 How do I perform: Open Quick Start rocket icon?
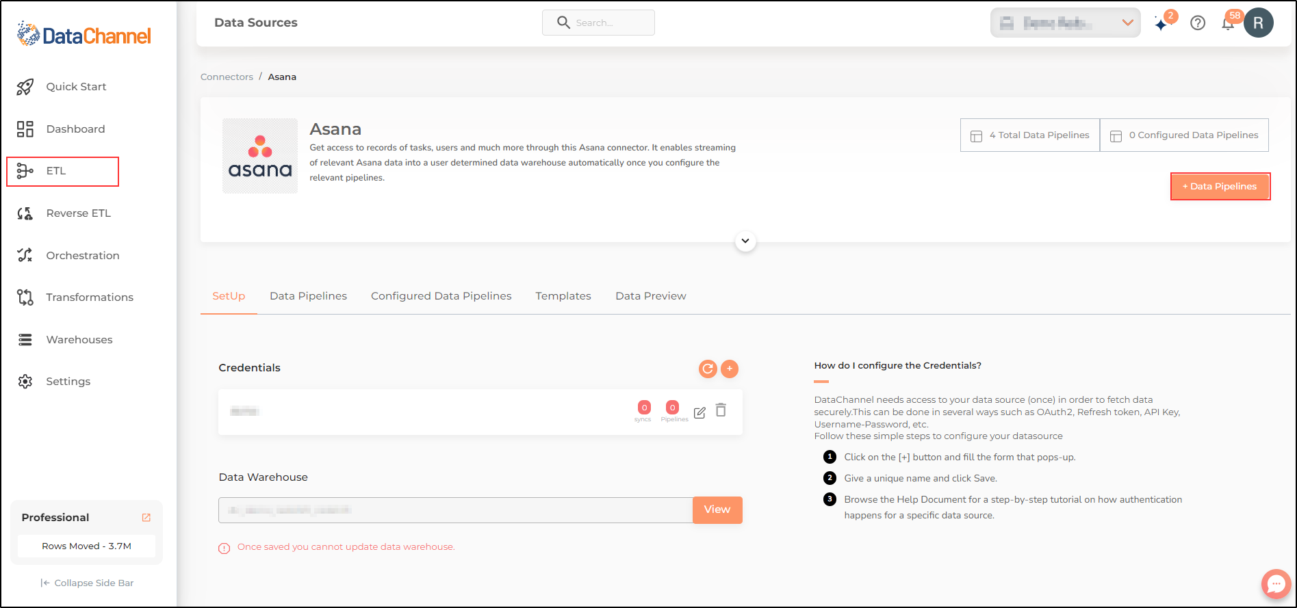tap(25, 87)
